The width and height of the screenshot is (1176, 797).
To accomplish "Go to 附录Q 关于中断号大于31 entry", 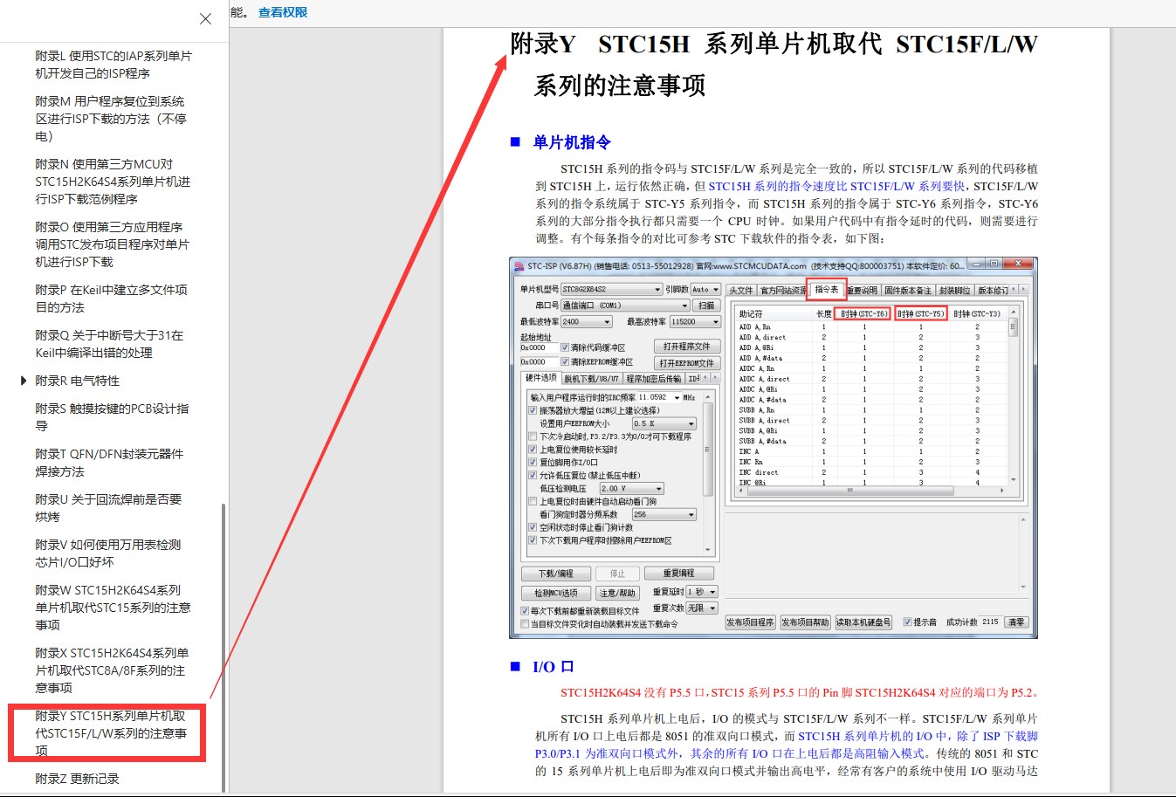I will (109, 344).
